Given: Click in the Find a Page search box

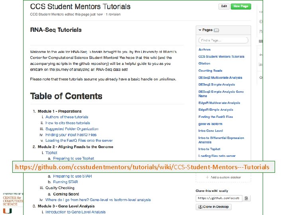Looking at the screenshot, I should pyautogui.click(x=223, y=40).
